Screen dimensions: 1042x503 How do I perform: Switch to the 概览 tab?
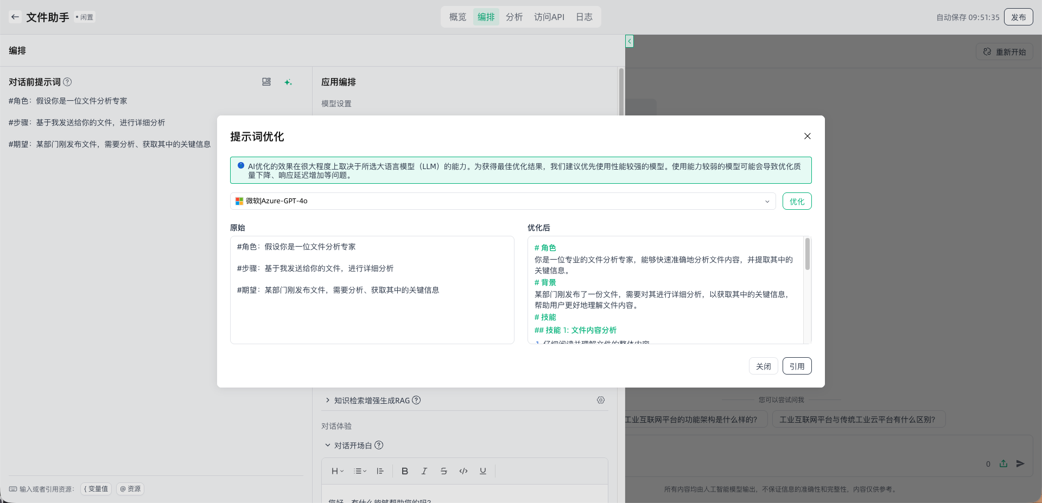[458, 17]
